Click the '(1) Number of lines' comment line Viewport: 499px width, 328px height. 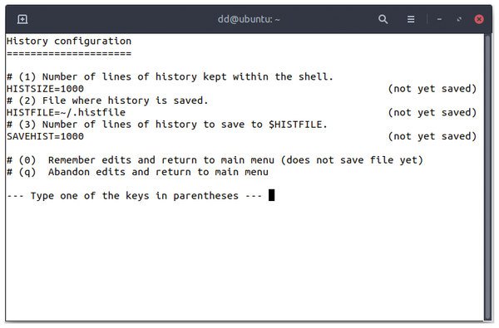(170, 77)
